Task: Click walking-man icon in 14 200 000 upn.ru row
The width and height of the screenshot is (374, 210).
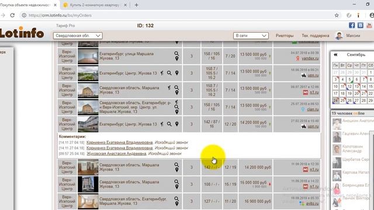Action: pos(162,124)
